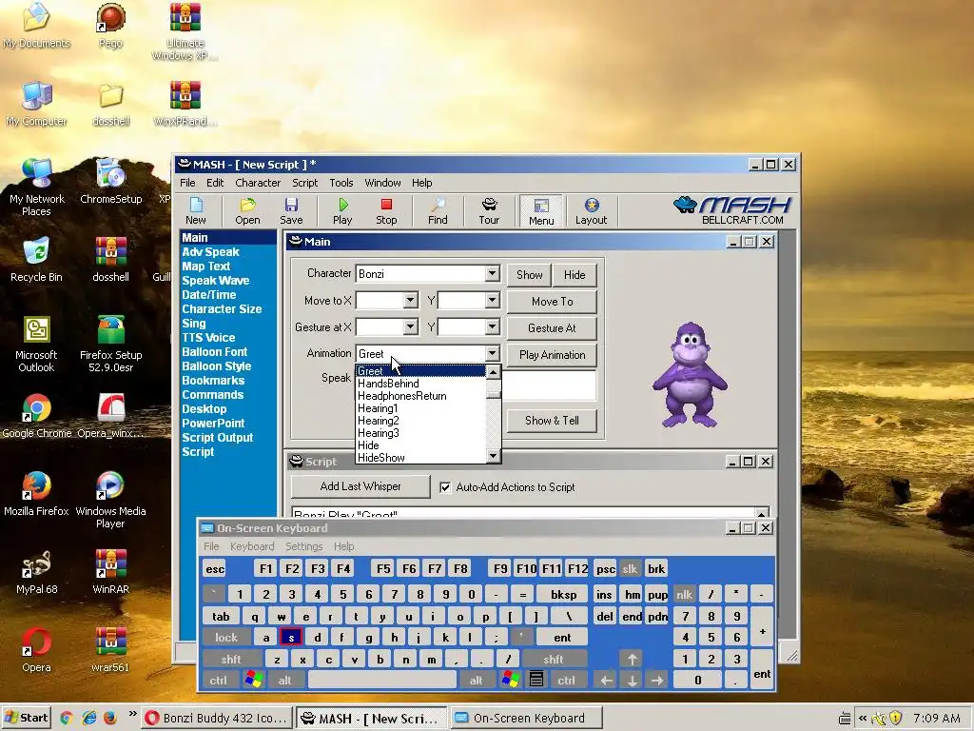The width and height of the screenshot is (974, 731).
Task: Select the My Computer desktop icon
Action: point(36,103)
